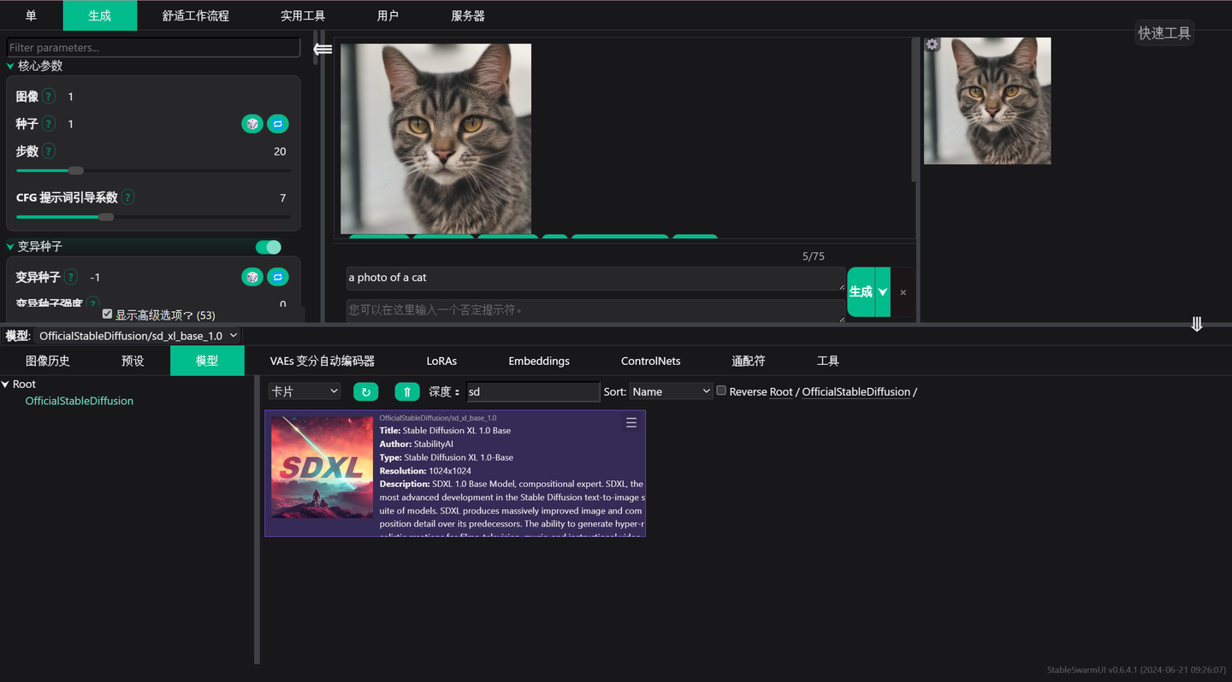This screenshot has width=1232, height=682.
Task: Toggle the 变异种子 group switch
Action: (x=269, y=247)
